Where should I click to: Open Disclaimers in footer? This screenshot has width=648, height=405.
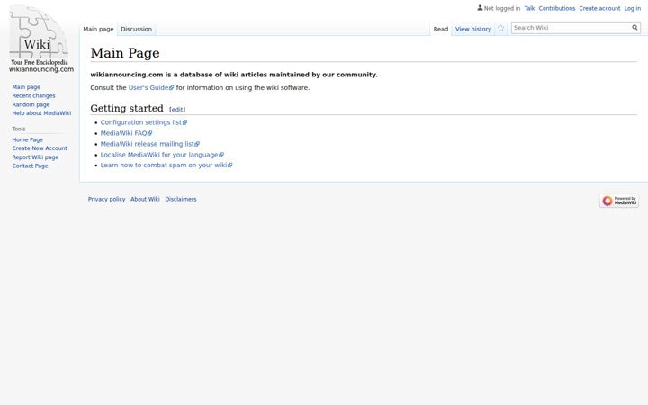tap(181, 199)
